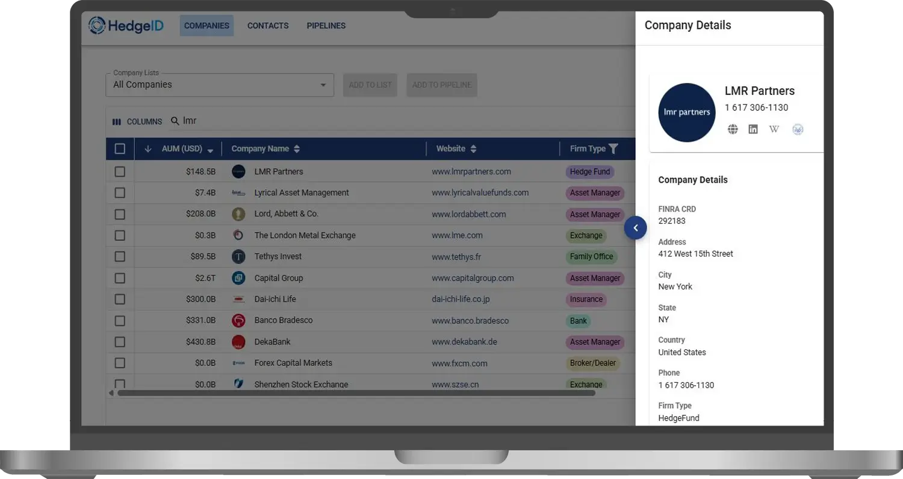Open www.lordabbett.com website link

pyautogui.click(x=469, y=215)
